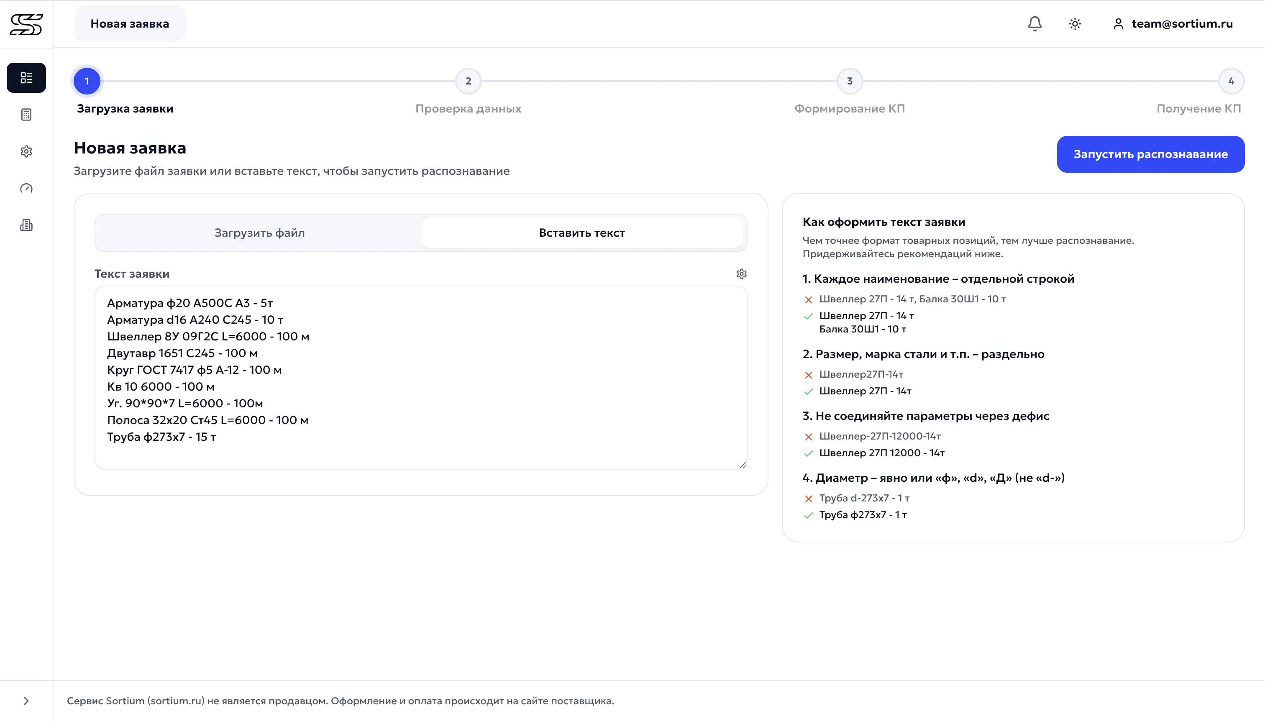Click line Арматура ф20 А500С А3 - 5т

[189, 303]
